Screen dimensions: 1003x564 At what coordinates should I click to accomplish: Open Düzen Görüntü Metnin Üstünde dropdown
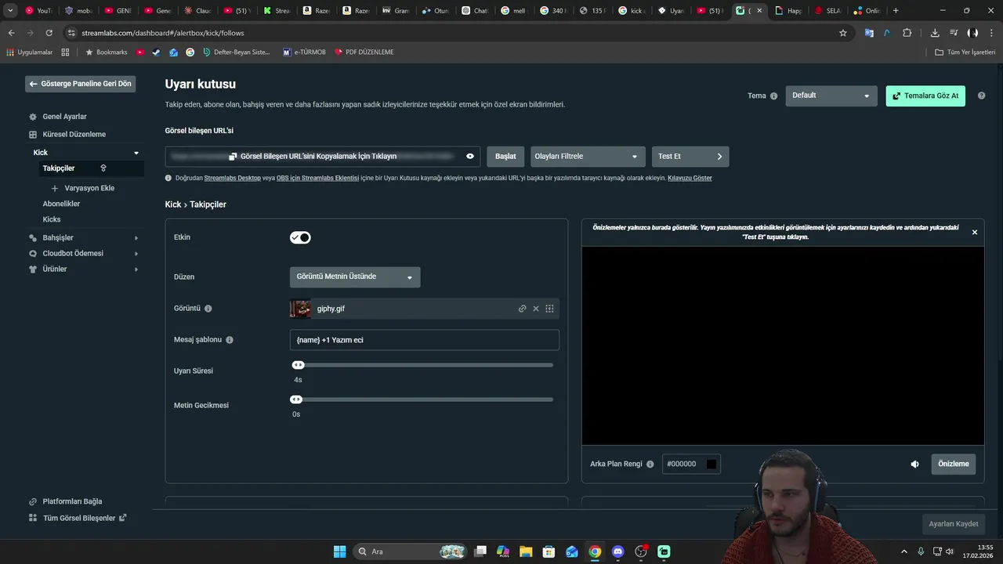point(355,277)
